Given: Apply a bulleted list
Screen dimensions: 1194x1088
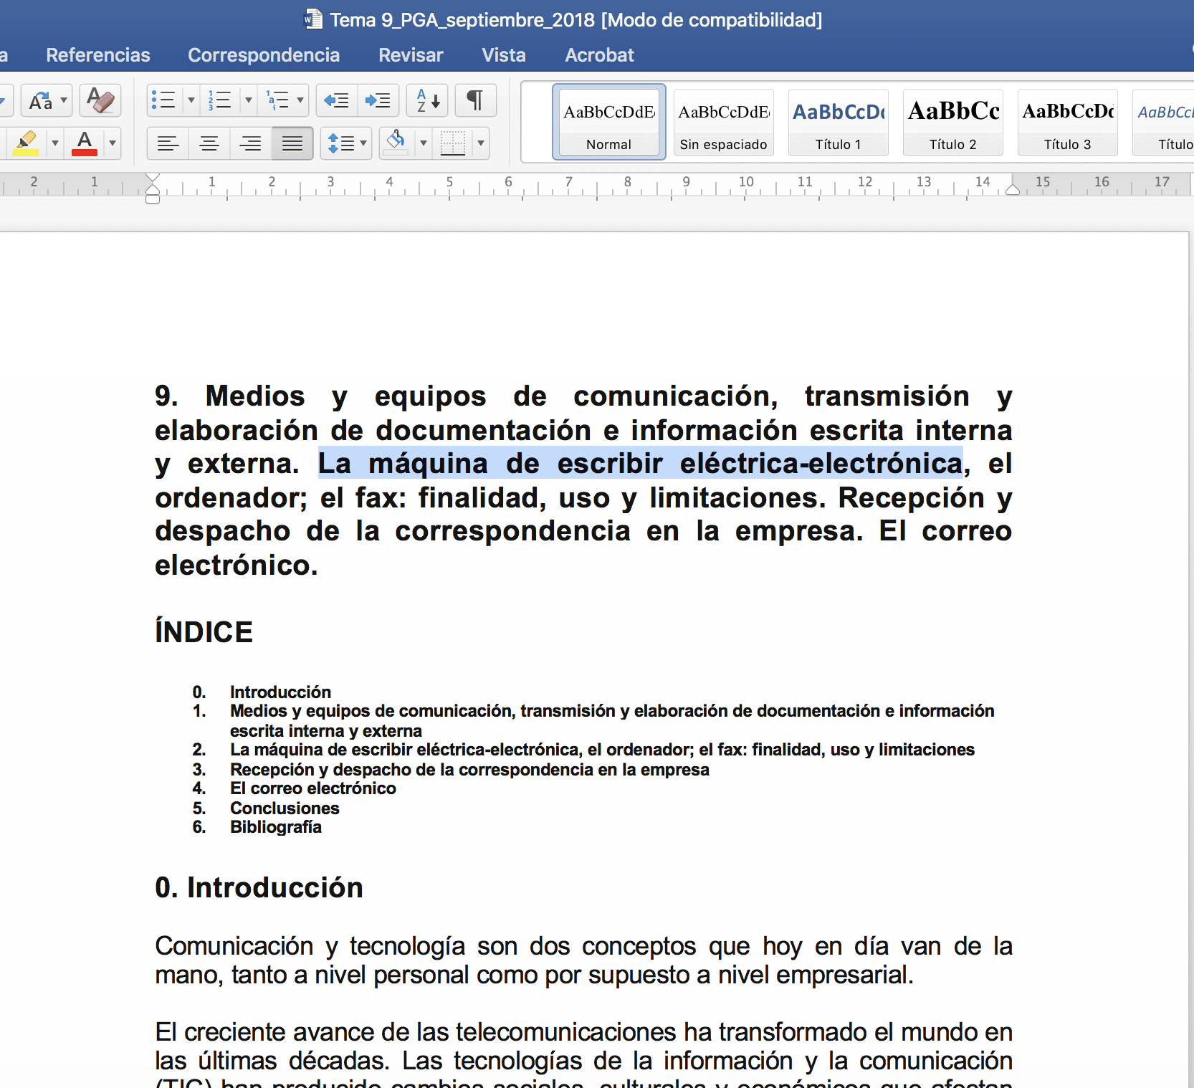Looking at the screenshot, I should point(164,100).
